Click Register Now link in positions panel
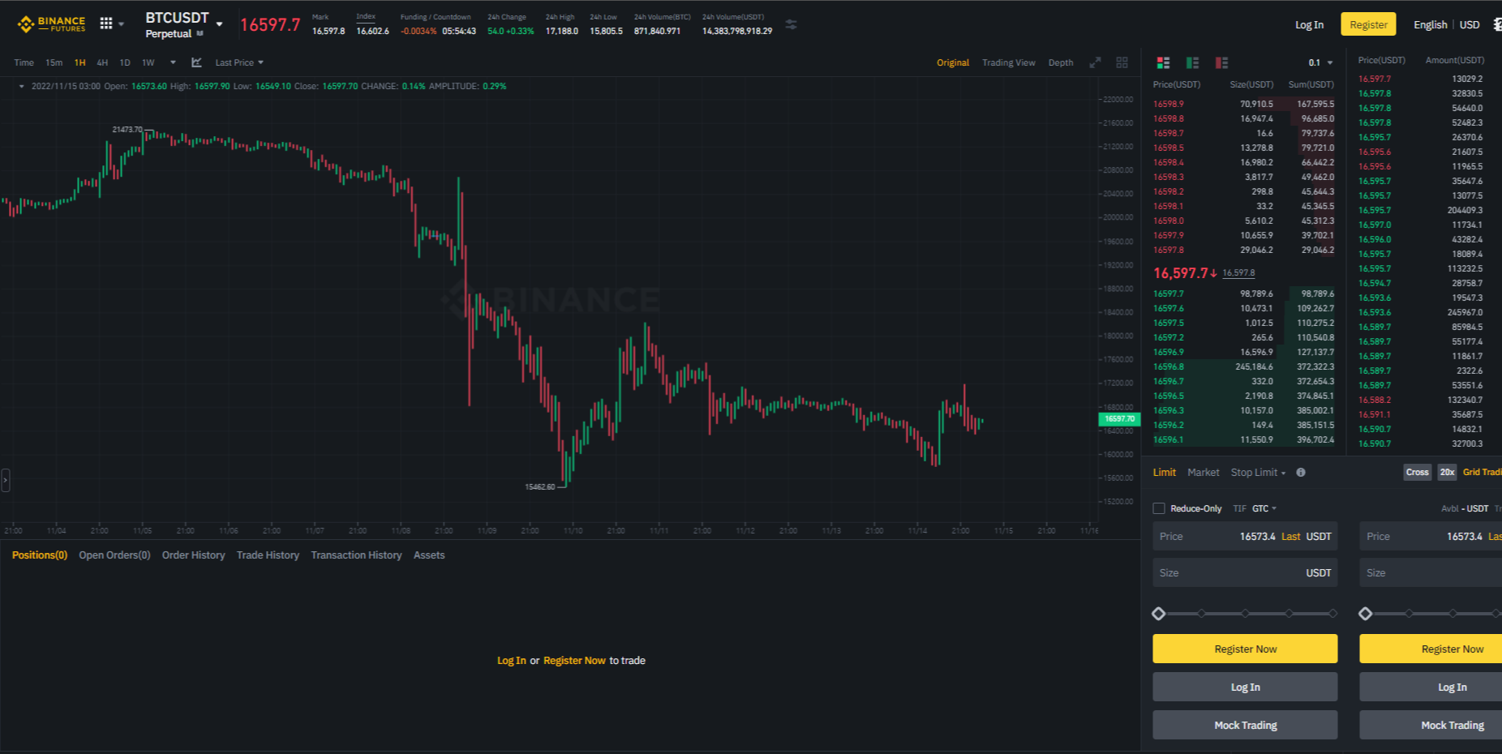The height and width of the screenshot is (754, 1502). point(574,661)
